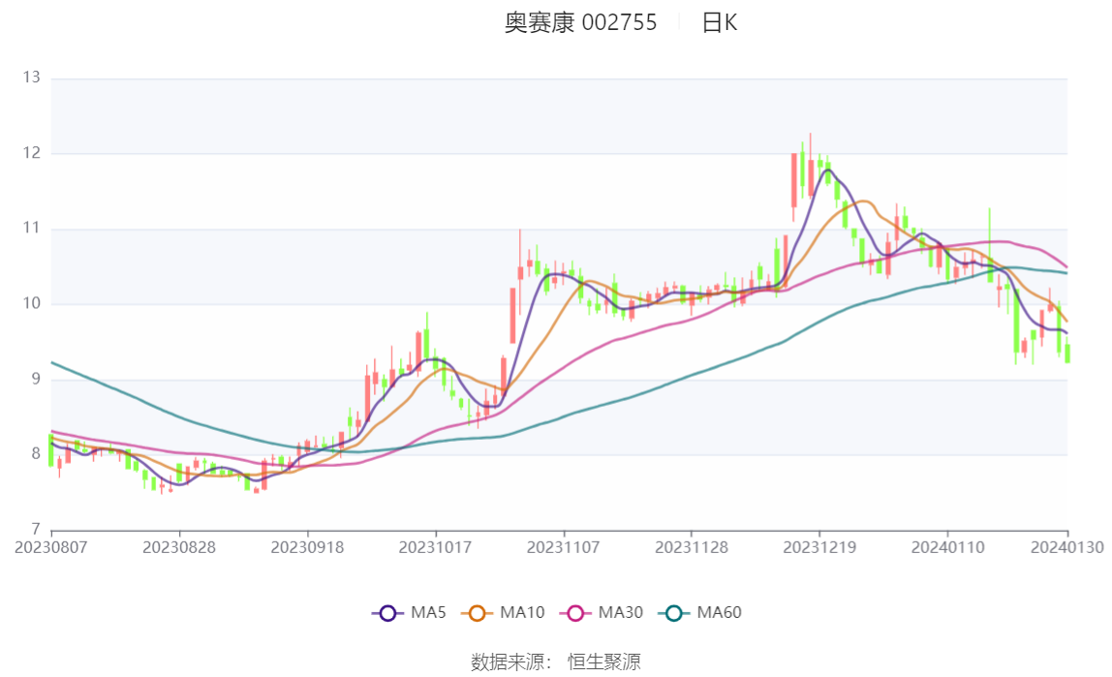
Task: Click the 恒生聚源 data source text
Action: (x=603, y=662)
